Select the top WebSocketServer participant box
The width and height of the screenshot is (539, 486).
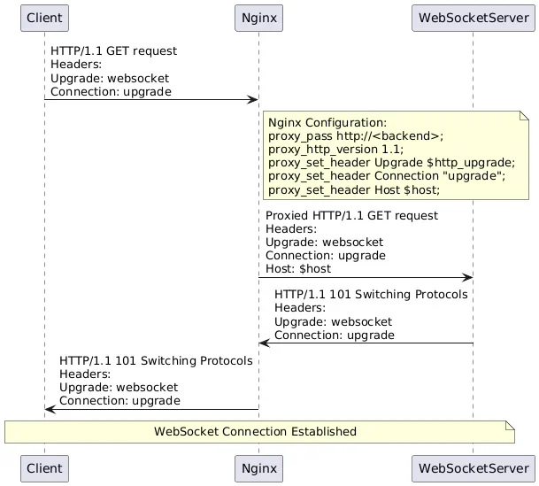474,18
